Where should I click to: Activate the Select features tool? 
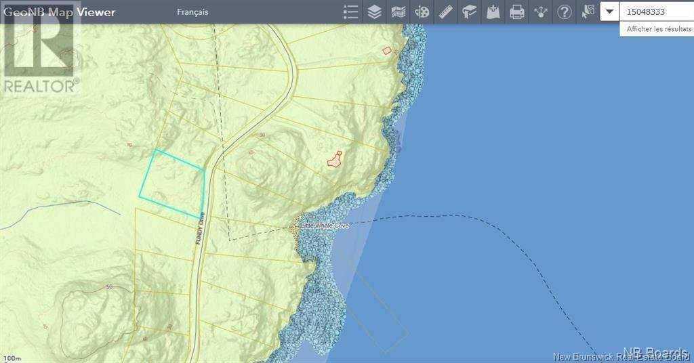click(588, 12)
